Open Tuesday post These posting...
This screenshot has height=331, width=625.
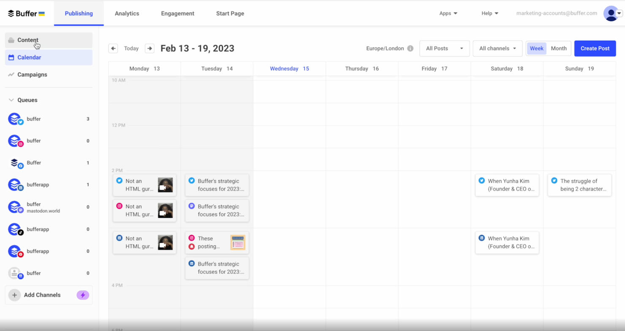(x=217, y=242)
